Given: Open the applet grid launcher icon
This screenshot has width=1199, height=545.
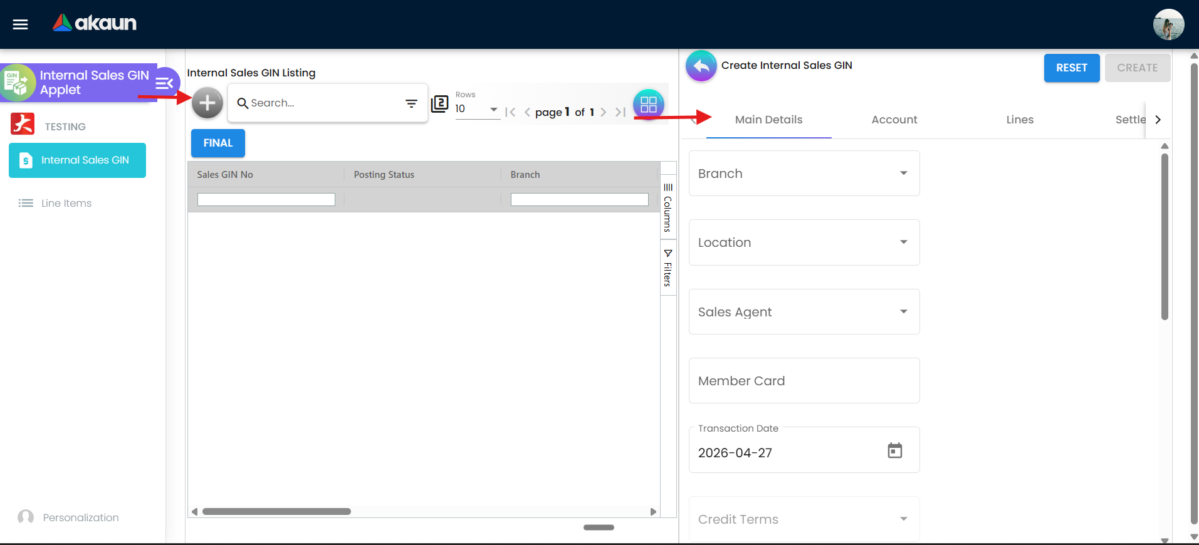Looking at the screenshot, I should pyautogui.click(x=649, y=105).
